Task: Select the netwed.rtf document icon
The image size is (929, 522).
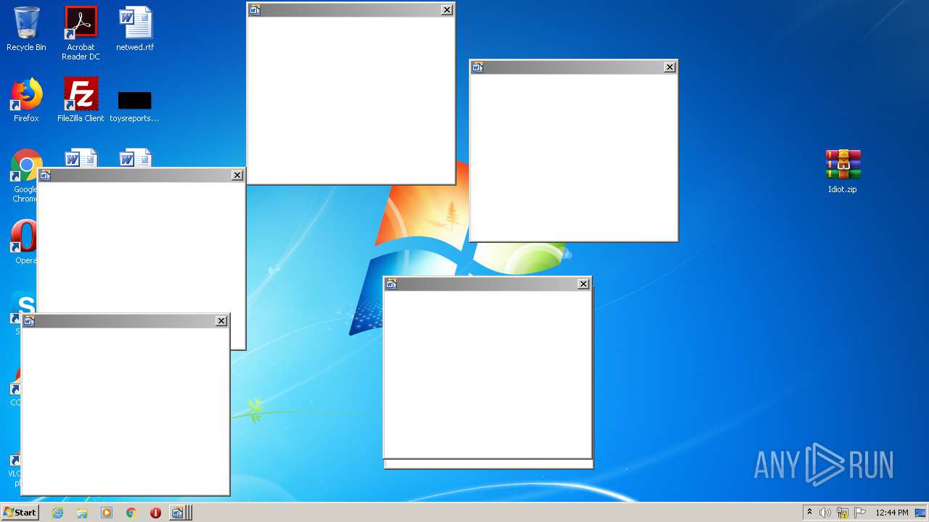Action: point(135,29)
